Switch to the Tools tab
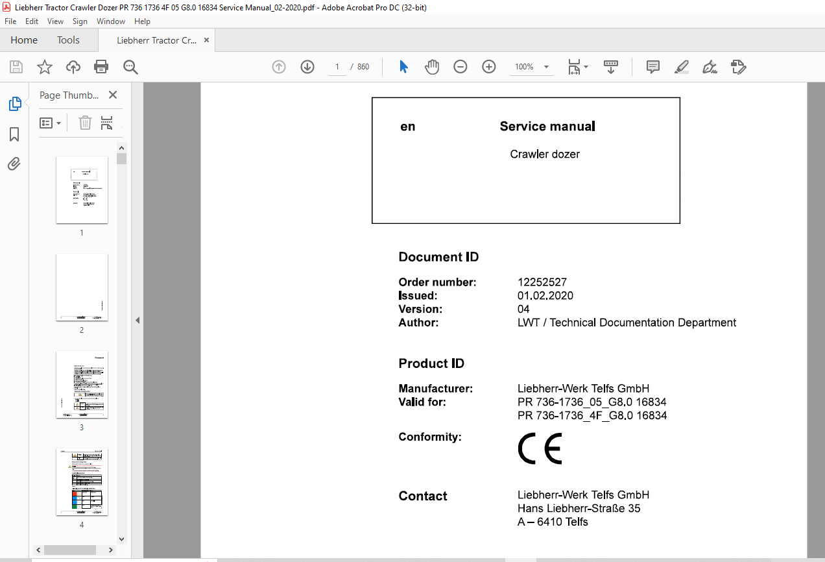The height and width of the screenshot is (562, 825). coord(68,40)
